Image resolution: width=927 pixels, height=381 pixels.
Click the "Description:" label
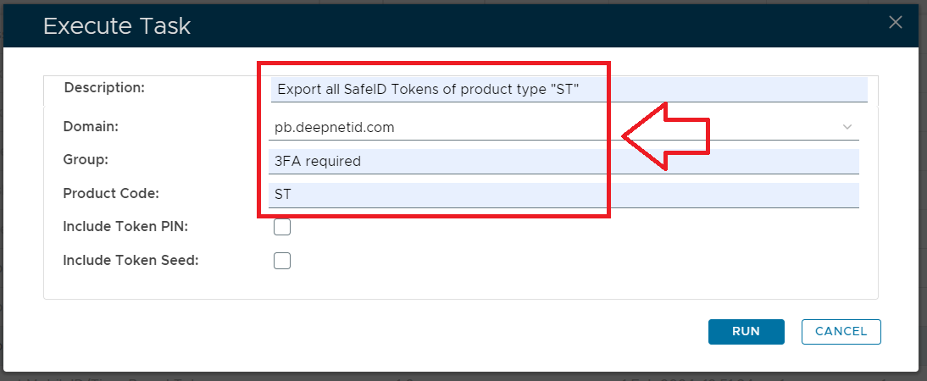105,86
